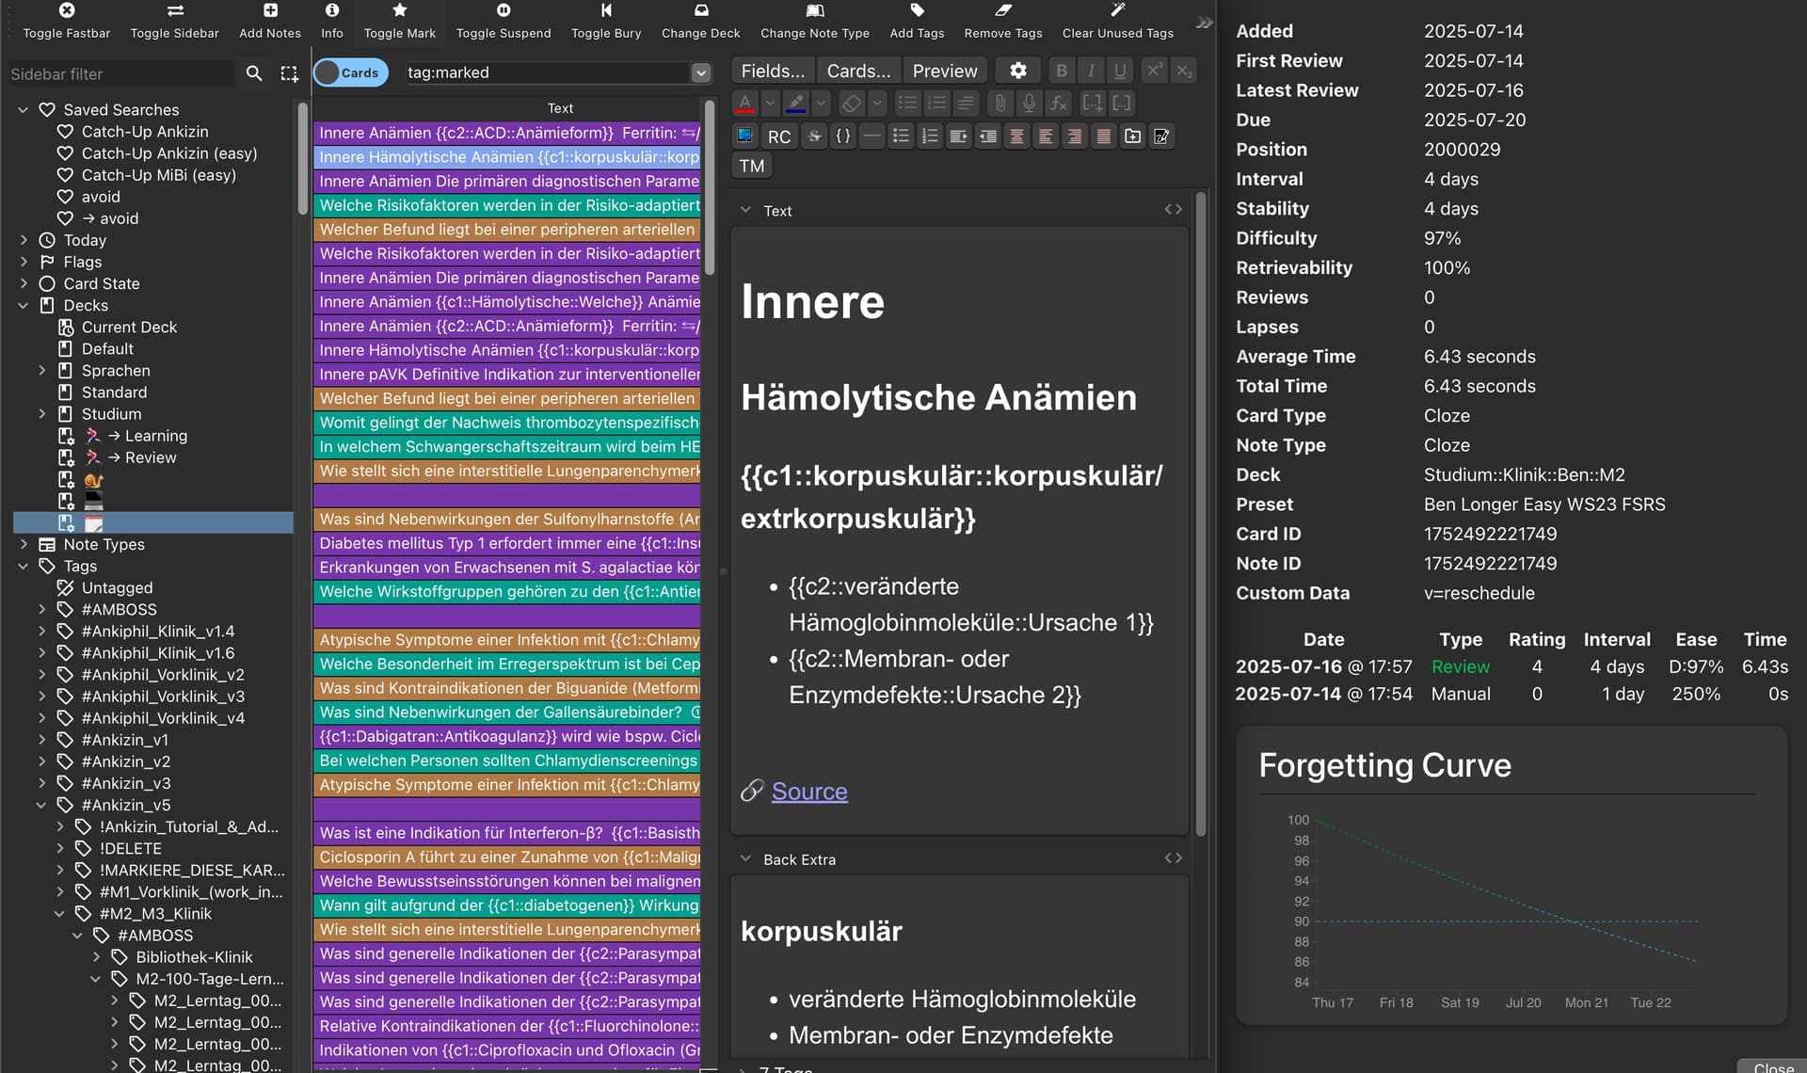This screenshot has width=1807, height=1073.
Task: Toggle superscript formatting
Action: 1155,71
